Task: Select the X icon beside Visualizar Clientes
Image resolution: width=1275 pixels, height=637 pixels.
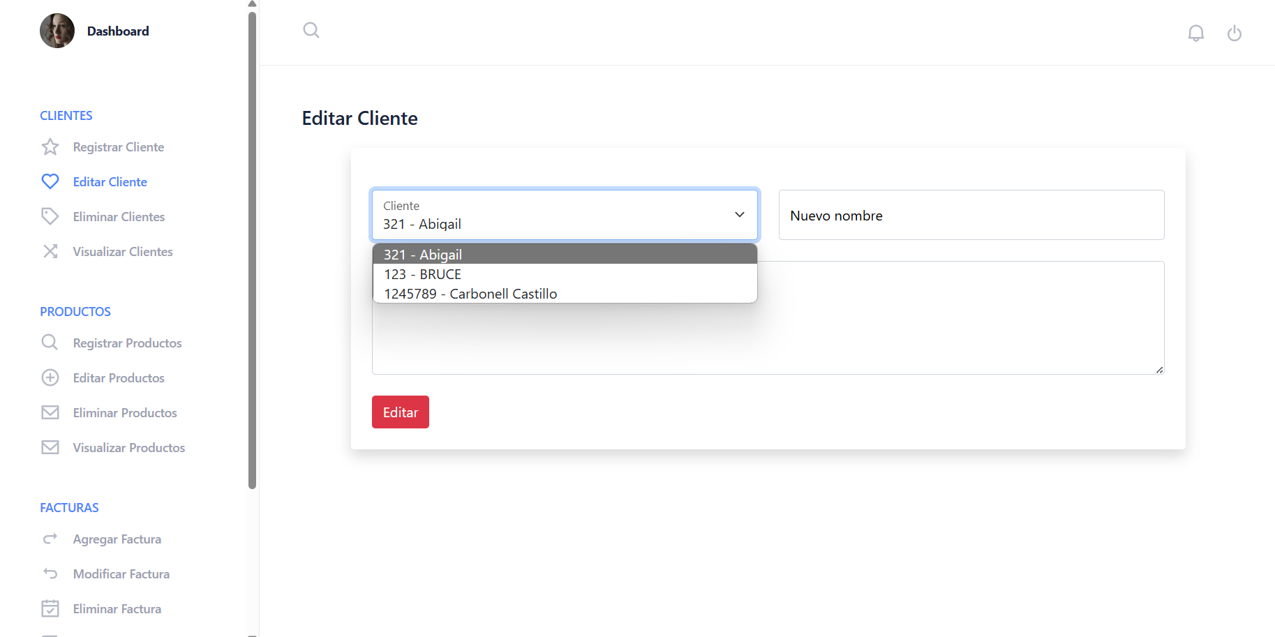Action: coord(50,251)
